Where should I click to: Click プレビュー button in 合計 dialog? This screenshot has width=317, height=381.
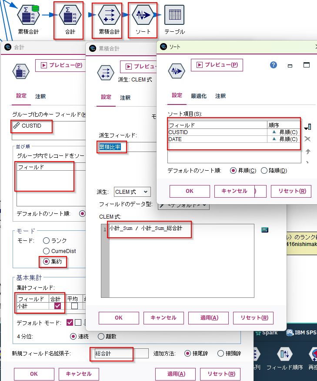click(61, 65)
